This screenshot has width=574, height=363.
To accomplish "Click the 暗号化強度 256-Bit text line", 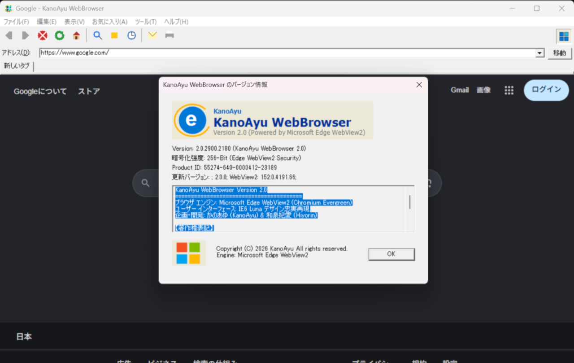I will 237,158.
